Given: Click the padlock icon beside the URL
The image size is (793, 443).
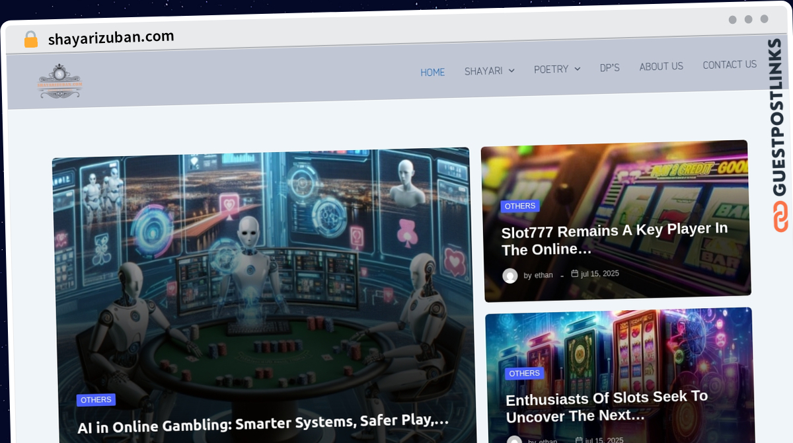Looking at the screenshot, I should 30,40.
